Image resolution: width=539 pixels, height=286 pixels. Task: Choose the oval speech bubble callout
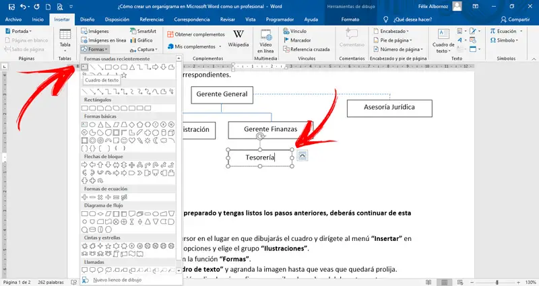click(100, 271)
